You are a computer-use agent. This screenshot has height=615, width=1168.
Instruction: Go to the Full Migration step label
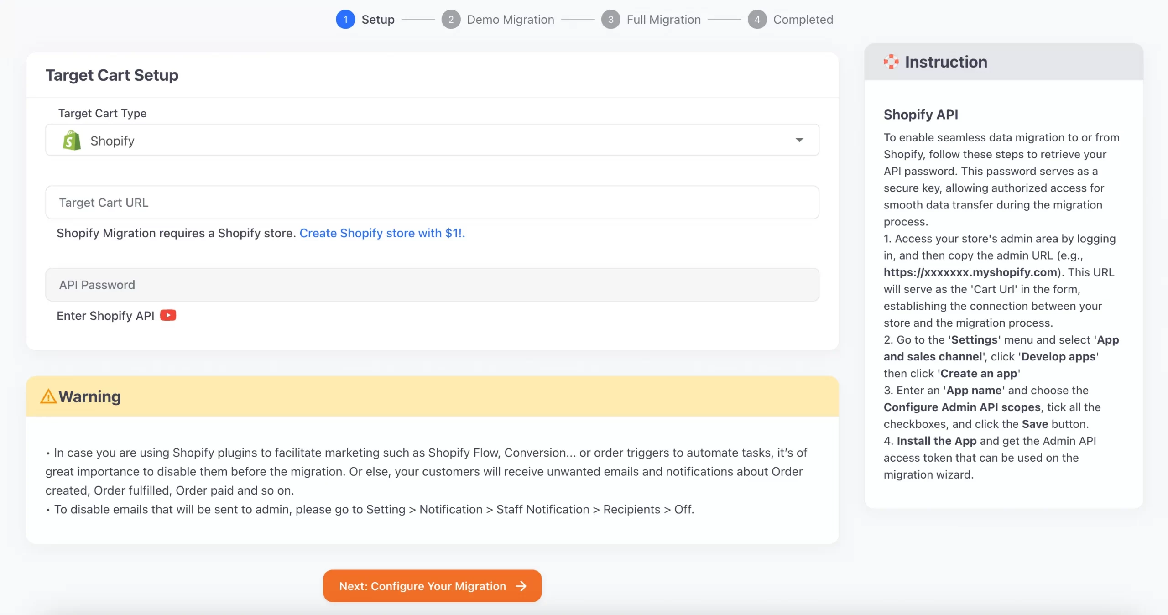[x=663, y=20]
